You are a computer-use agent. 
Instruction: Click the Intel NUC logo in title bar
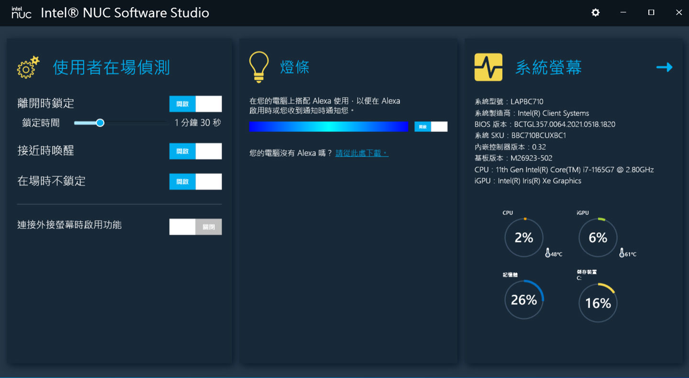[x=20, y=12]
